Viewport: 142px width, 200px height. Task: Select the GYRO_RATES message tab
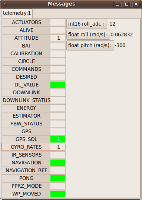coord(34,147)
